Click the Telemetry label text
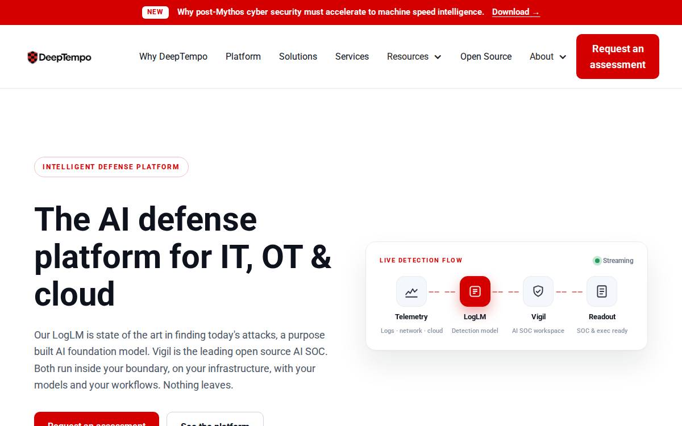The image size is (682, 426). (411, 317)
